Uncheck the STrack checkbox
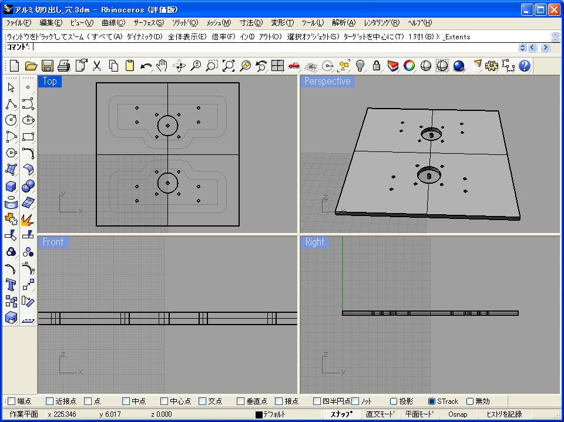This screenshot has width=564, height=422. click(x=432, y=401)
